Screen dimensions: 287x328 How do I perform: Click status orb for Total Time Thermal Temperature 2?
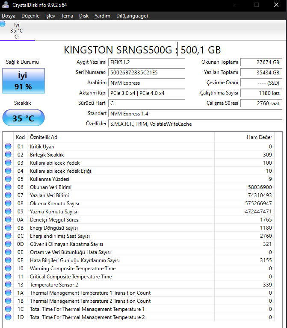tap(8, 317)
